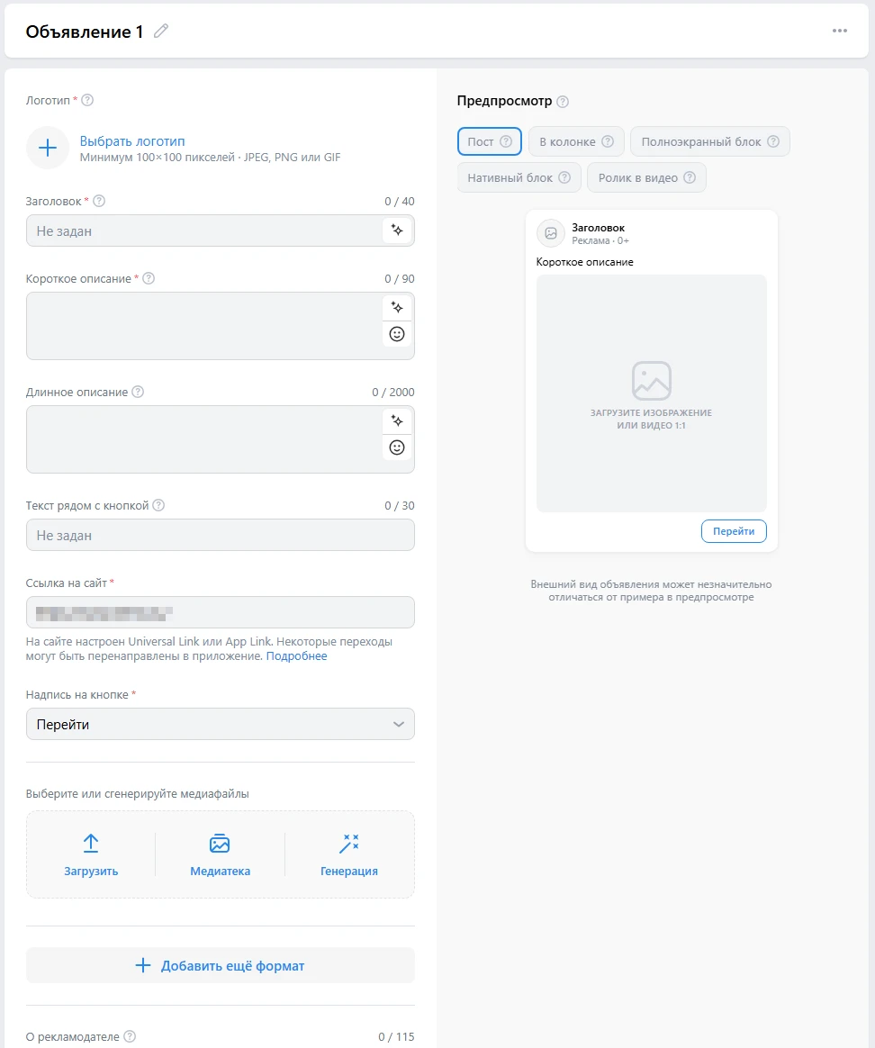
Task: Click the Заголовок input field
Action: (x=204, y=231)
